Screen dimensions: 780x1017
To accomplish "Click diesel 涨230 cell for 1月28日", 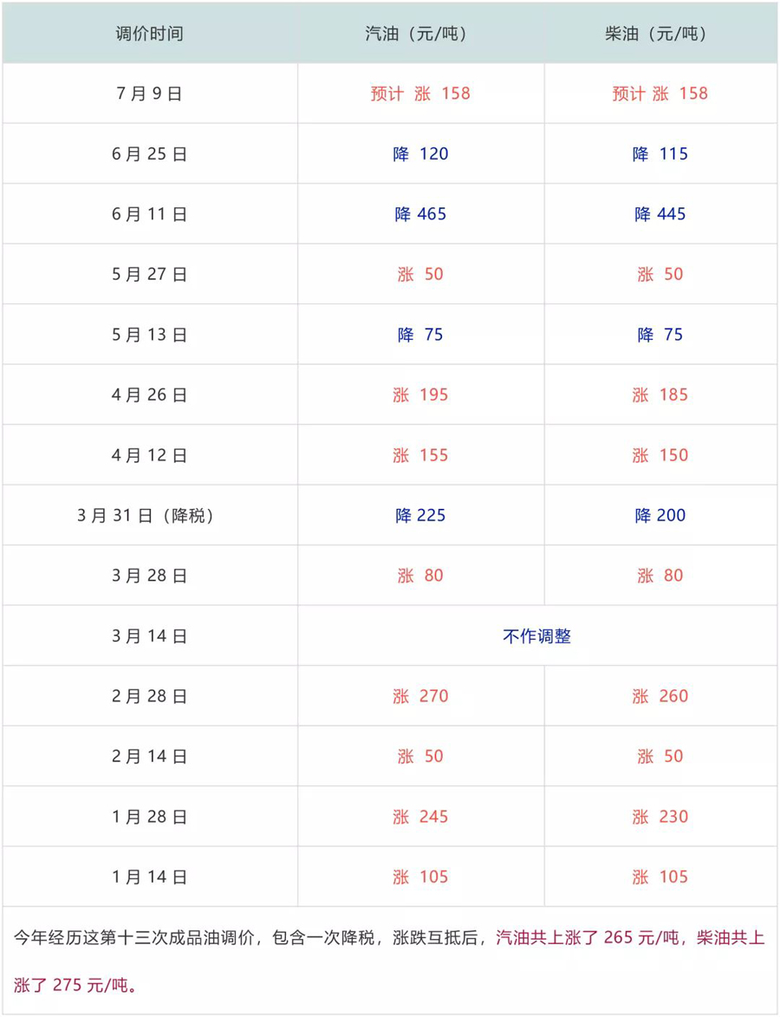I will (660, 817).
